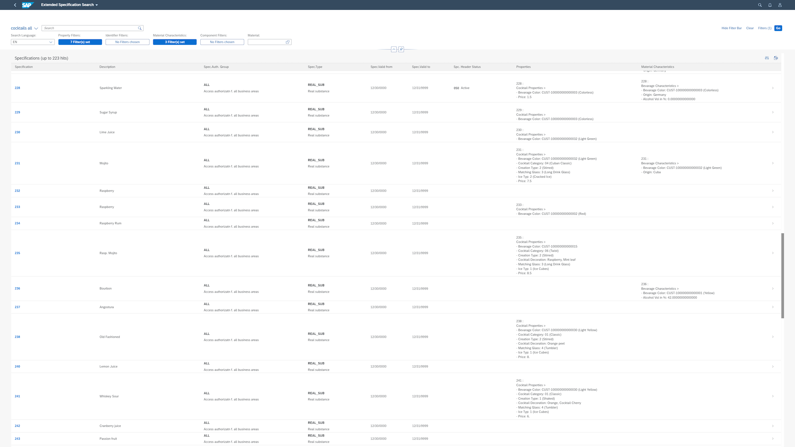Navigate into row 231 Mojito
Viewport: 795px width, 447px height.
pos(773,163)
